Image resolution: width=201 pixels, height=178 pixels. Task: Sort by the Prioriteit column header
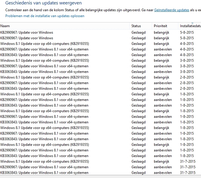point(165,26)
